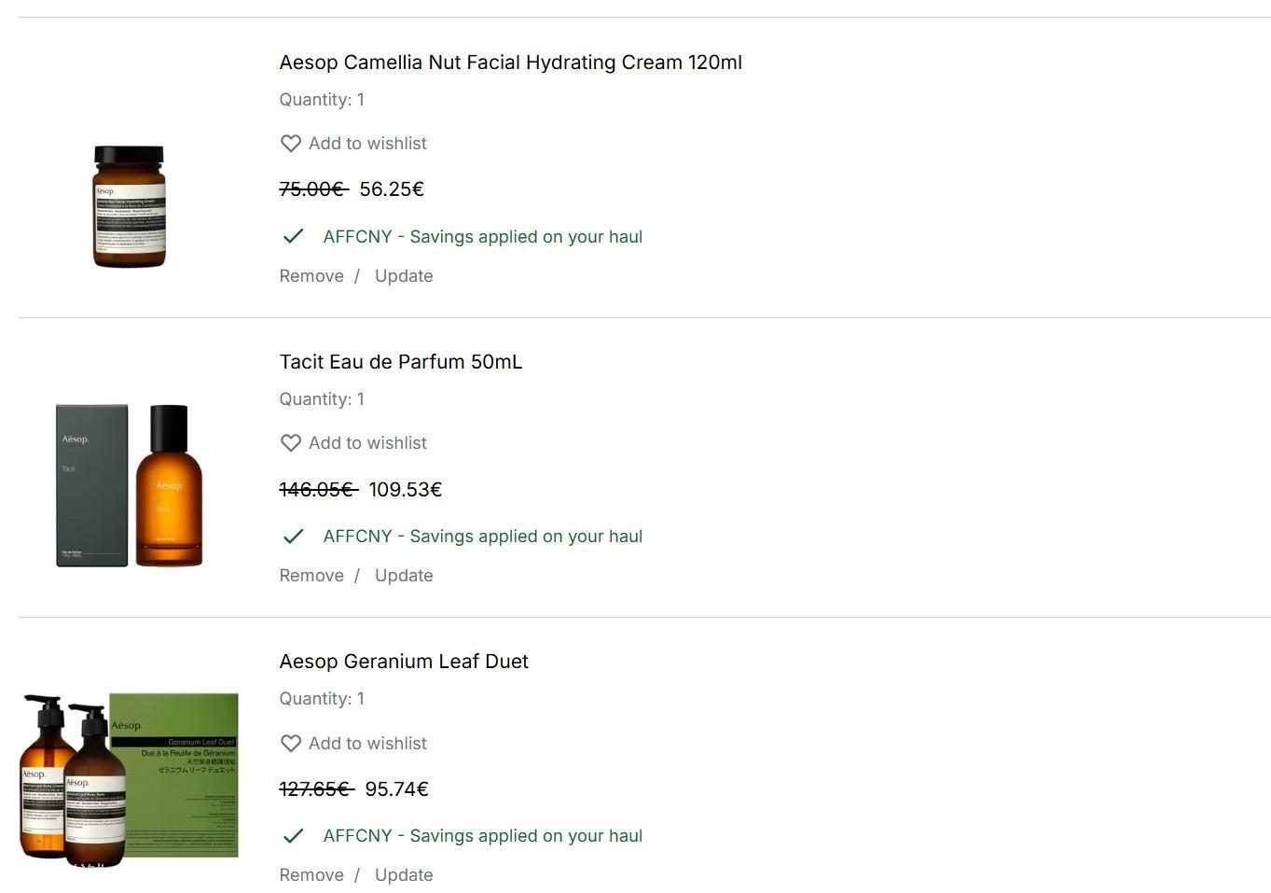Open Geranium Leaf Duet product image
The height and width of the screenshot is (893, 1271).
[129, 776]
